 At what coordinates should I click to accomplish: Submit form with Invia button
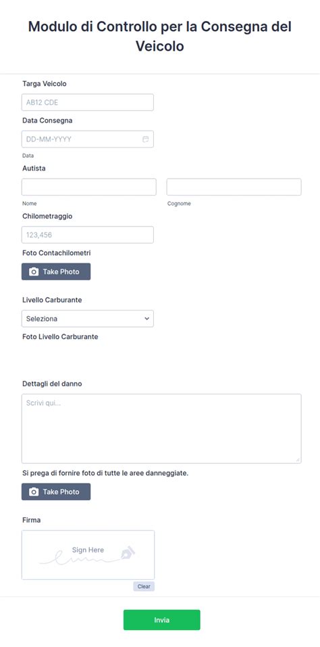(x=162, y=620)
